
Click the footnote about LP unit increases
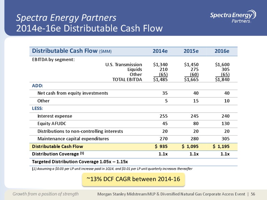[x=112, y=169]
